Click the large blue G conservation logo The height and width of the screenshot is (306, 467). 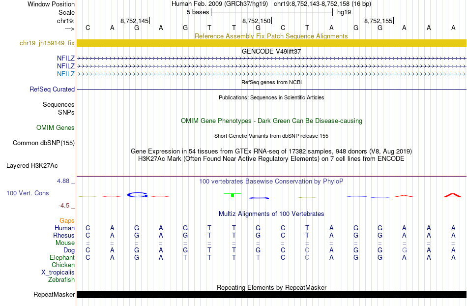(137, 195)
